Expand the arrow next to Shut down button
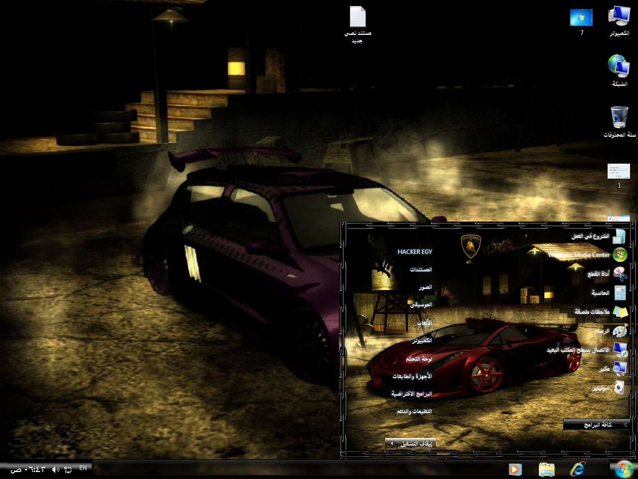Screen dimensions: 638x479 coord(392,444)
